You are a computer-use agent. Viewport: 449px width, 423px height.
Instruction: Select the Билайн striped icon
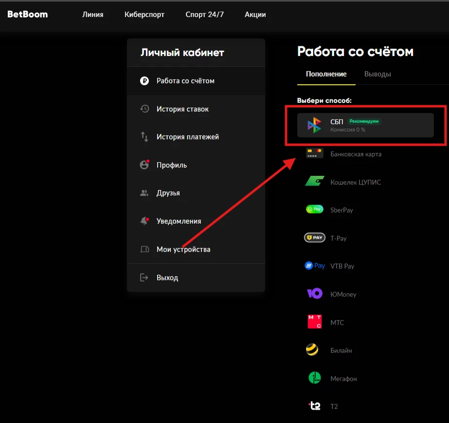312,349
